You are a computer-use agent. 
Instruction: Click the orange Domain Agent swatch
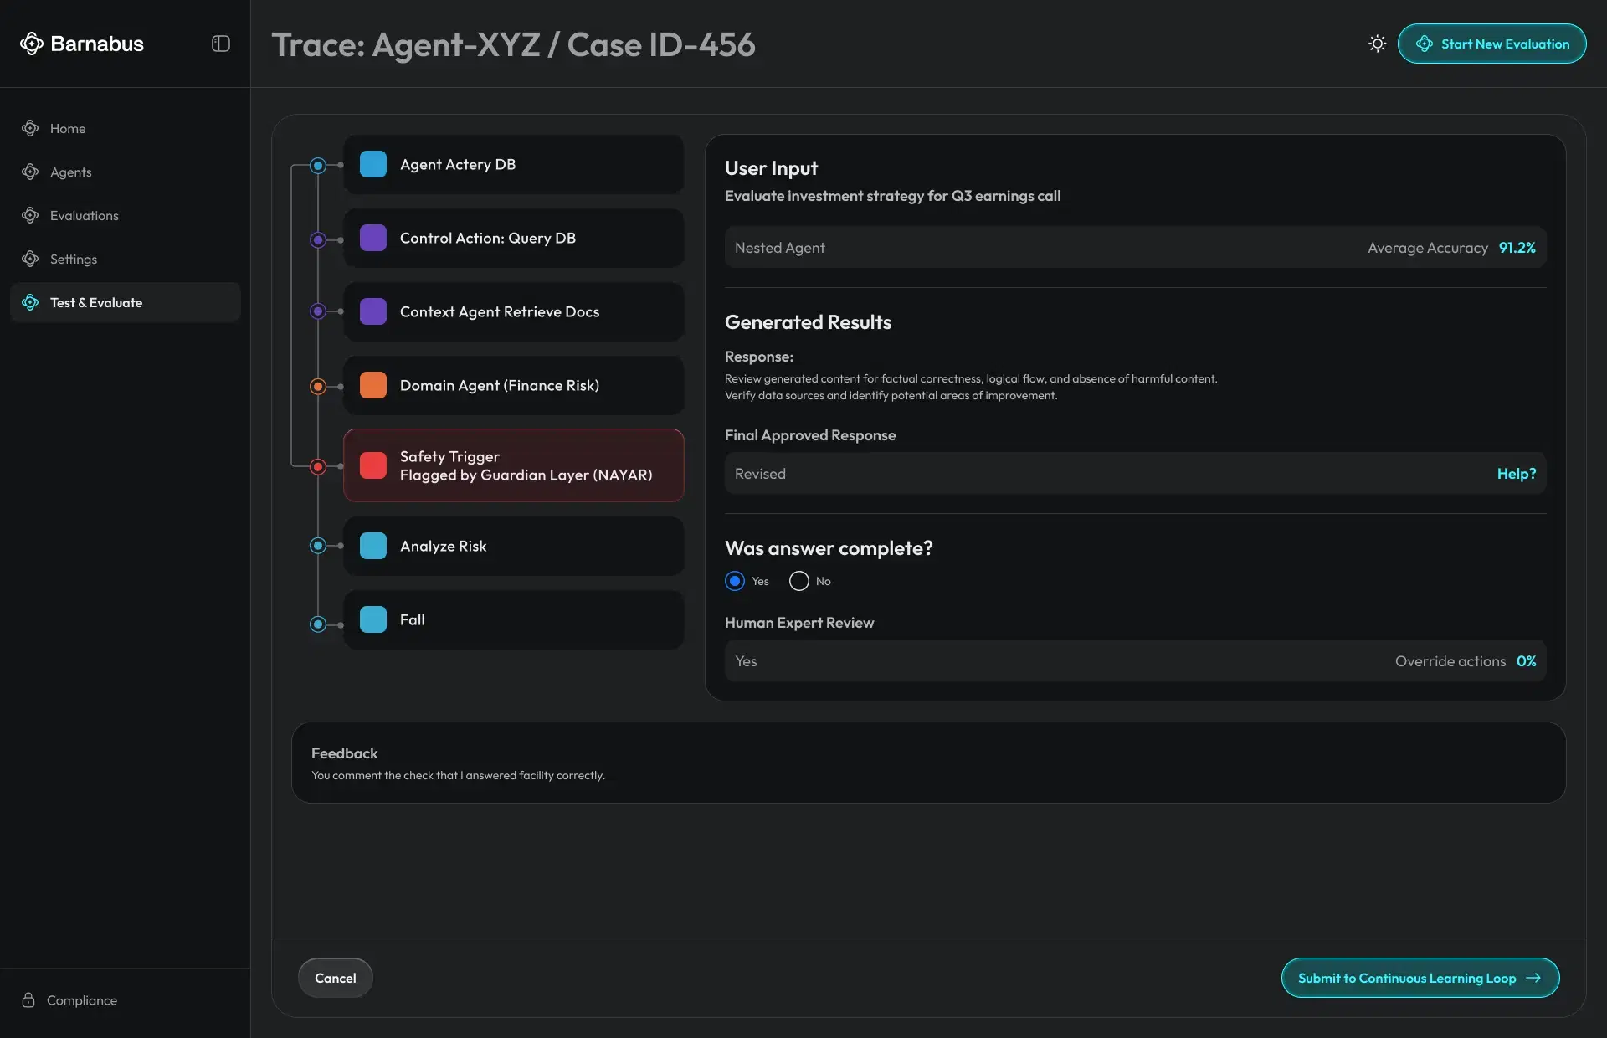tap(373, 385)
